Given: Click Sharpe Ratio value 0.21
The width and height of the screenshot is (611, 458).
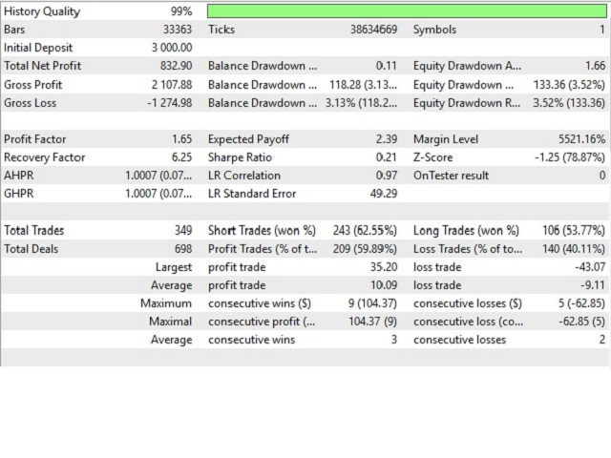Looking at the screenshot, I should click(387, 157).
